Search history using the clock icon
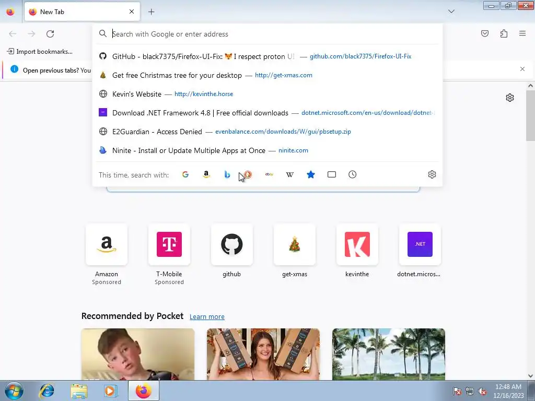 (x=353, y=174)
